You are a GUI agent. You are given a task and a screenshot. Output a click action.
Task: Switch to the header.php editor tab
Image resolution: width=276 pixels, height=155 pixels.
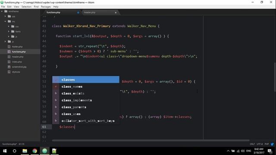pos(100,12)
